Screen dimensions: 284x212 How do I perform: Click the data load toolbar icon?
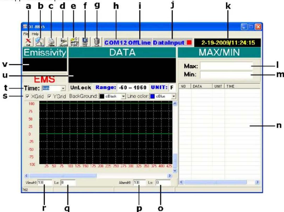[x=74, y=42]
